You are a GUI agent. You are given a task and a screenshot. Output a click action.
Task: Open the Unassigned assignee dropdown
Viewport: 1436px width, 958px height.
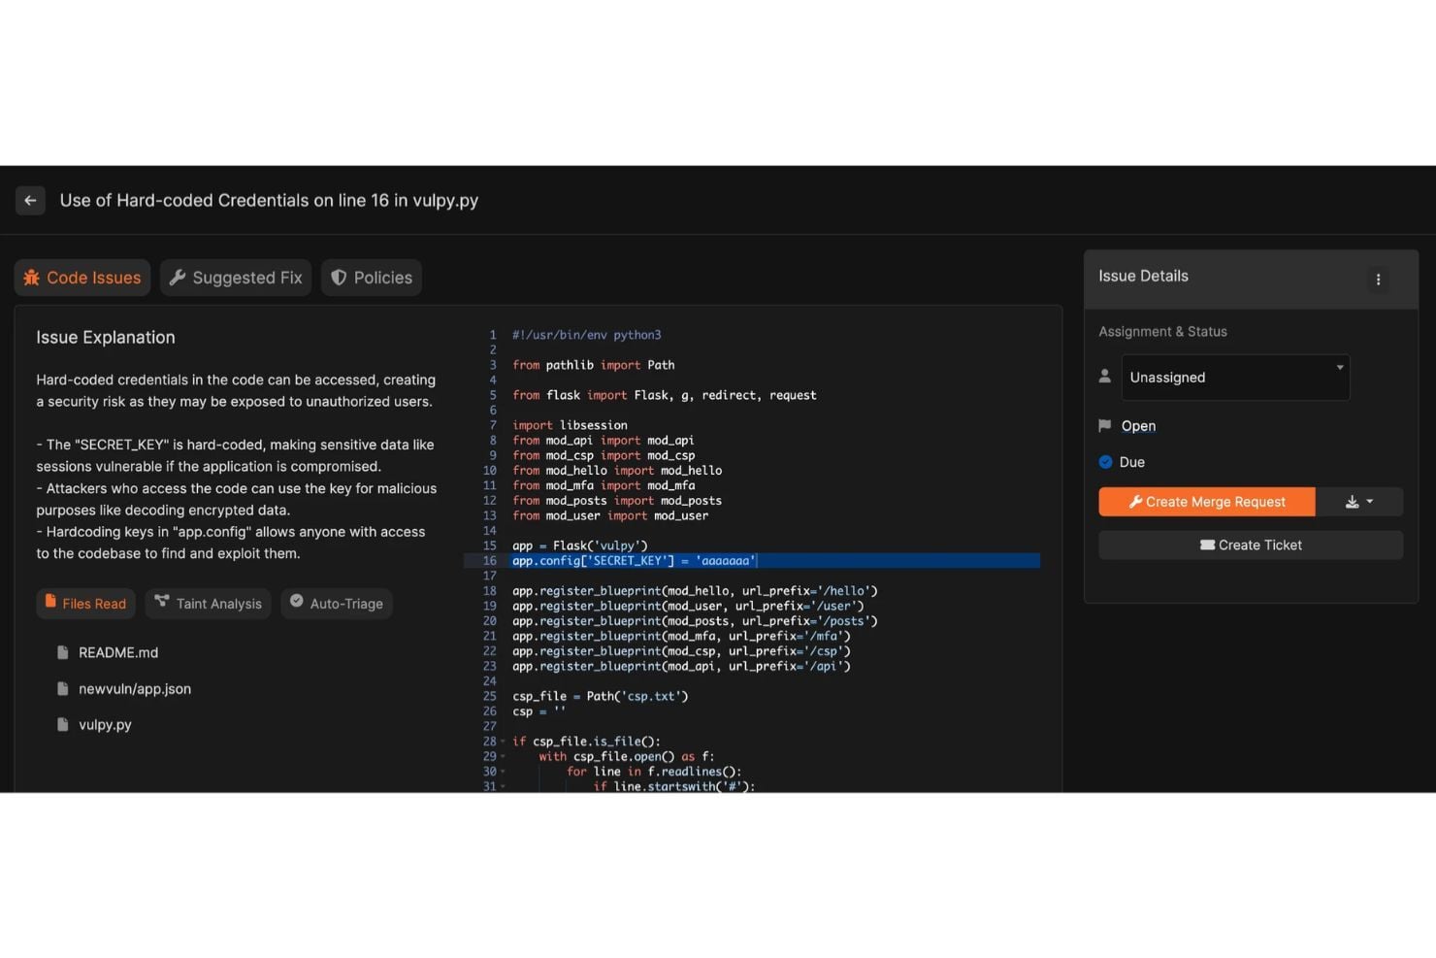[1234, 378]
